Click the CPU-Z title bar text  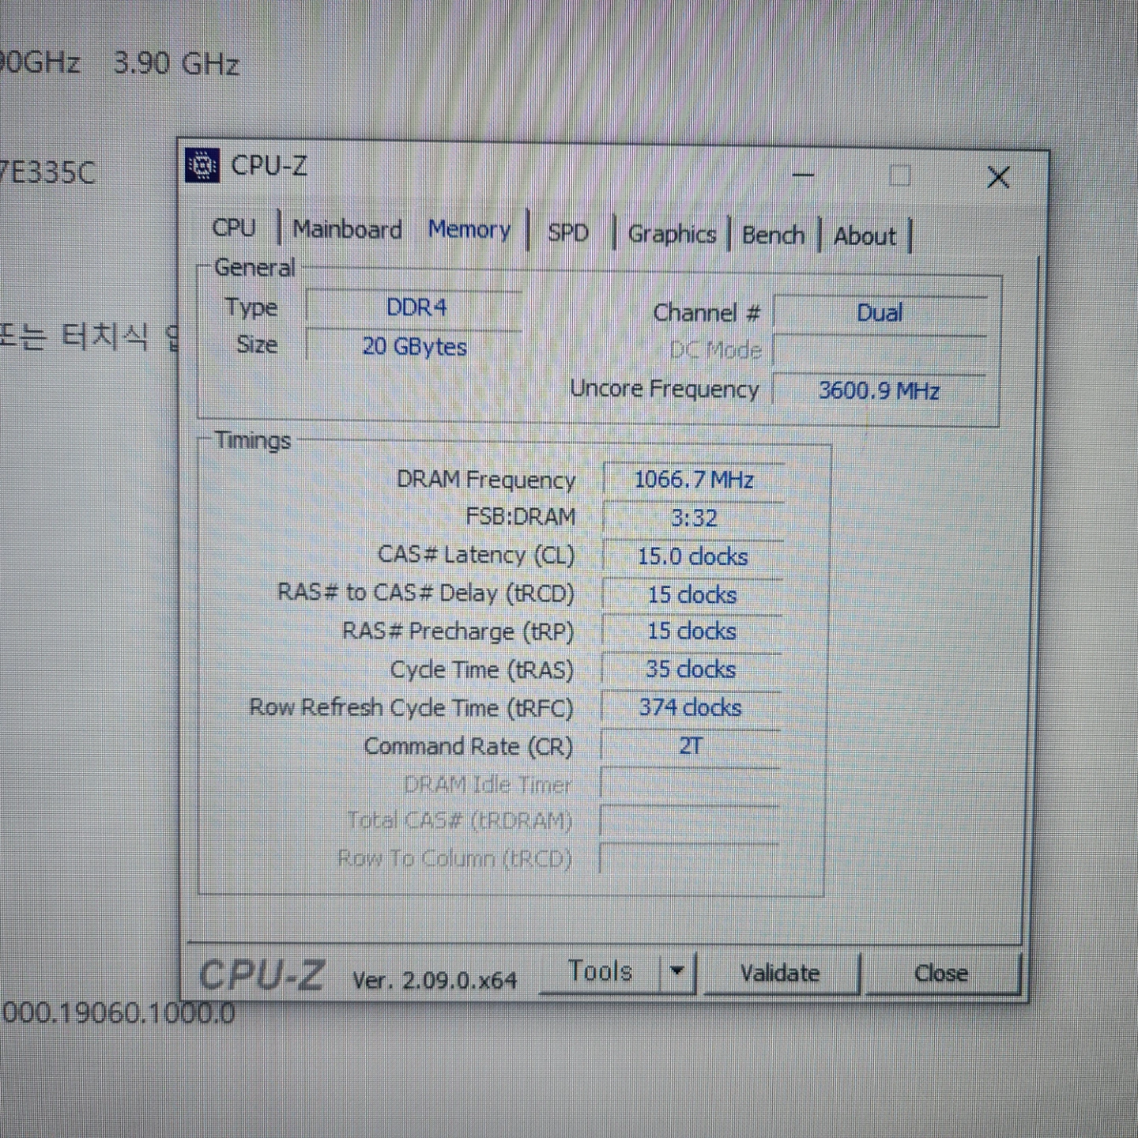click(269, 166)
